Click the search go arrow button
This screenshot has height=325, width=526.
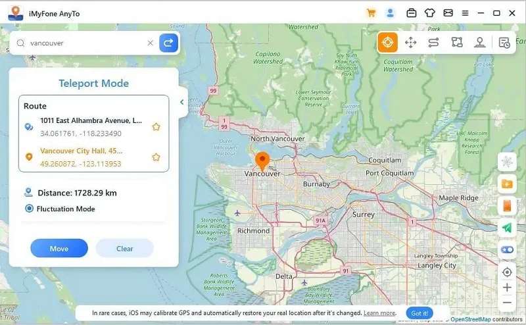(x=168, y=43)
